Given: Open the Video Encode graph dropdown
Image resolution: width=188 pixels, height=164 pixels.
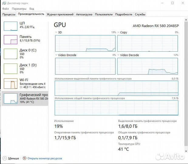Looking at the screenshot, I should 56,55.
